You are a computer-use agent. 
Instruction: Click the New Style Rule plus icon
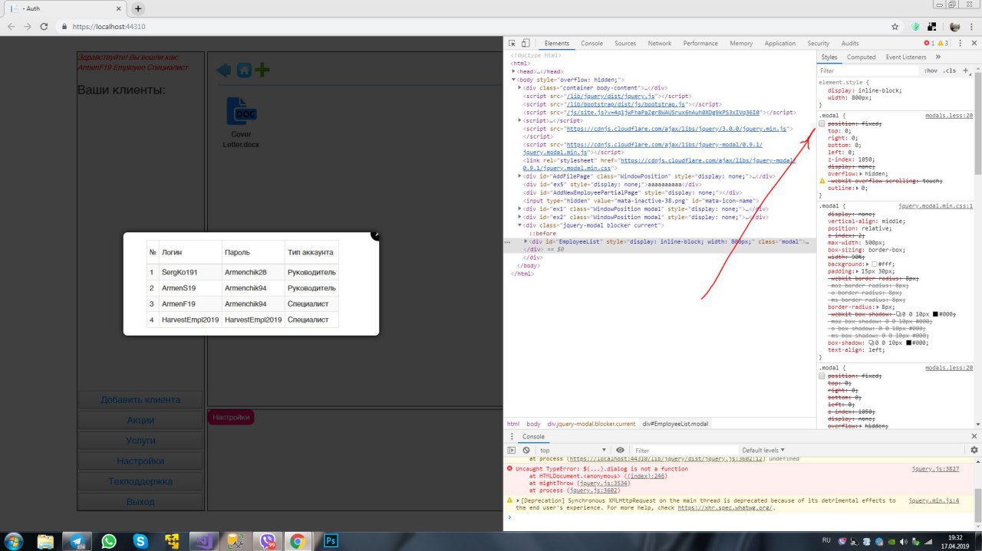coord(966,71)
